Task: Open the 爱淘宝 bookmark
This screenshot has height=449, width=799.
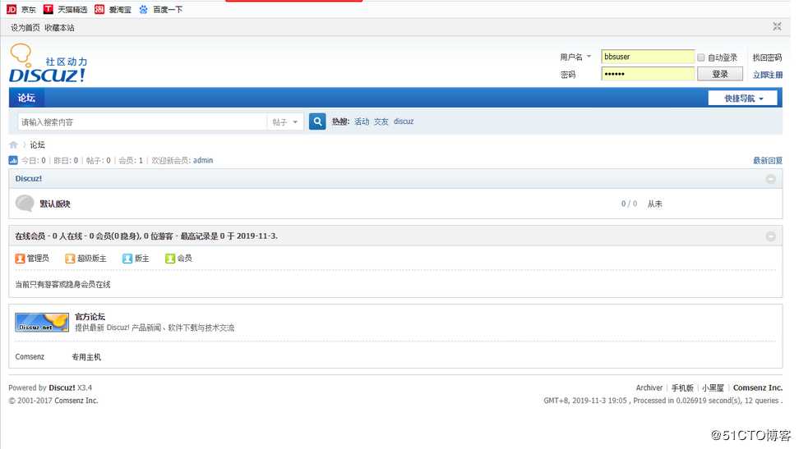Action: tap(113, 9)
